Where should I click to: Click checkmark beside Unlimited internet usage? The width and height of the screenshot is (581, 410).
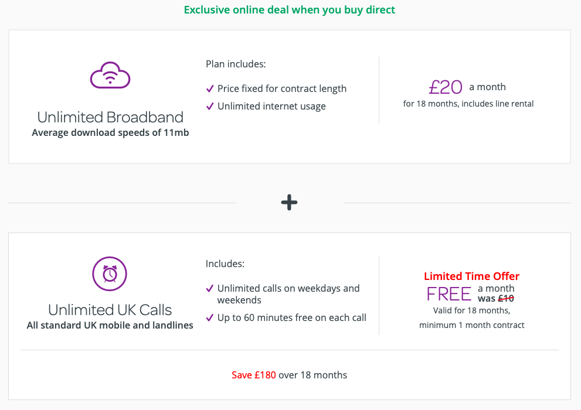(x=210, y=107)
